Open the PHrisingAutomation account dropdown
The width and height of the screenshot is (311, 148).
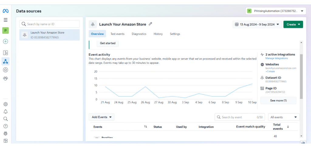point(275,11)
